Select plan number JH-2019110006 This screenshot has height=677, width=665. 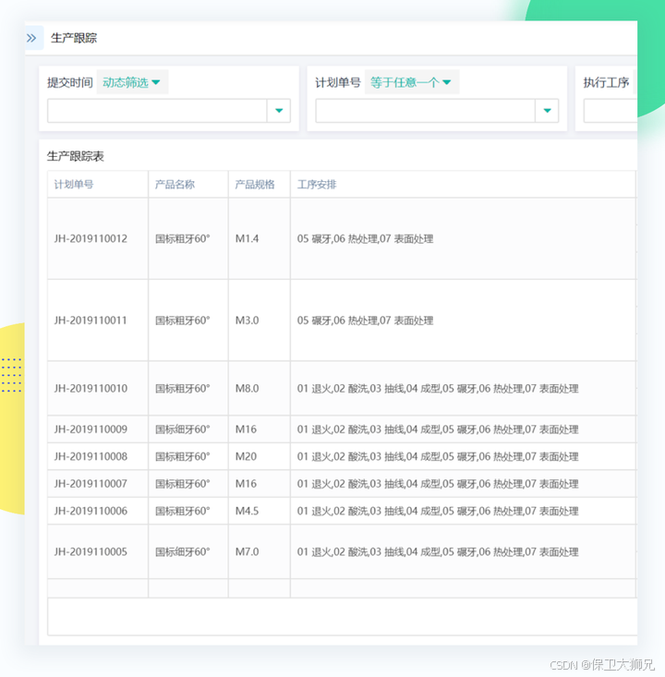[91, 511]
